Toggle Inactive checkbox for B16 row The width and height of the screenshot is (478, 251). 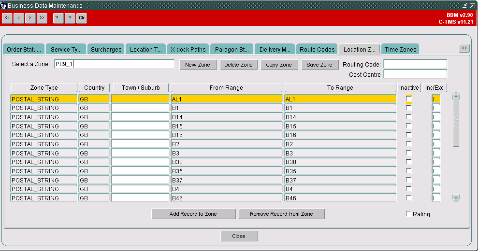[x=408, y=135]
